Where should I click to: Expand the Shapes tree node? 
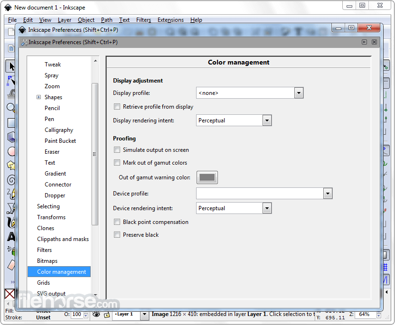point(38,97)
